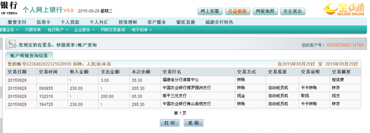The width and height of the screenshot is (370, 133).
Task: Expand the 他行账户 dropdown
Action: (x=58, y=30)
